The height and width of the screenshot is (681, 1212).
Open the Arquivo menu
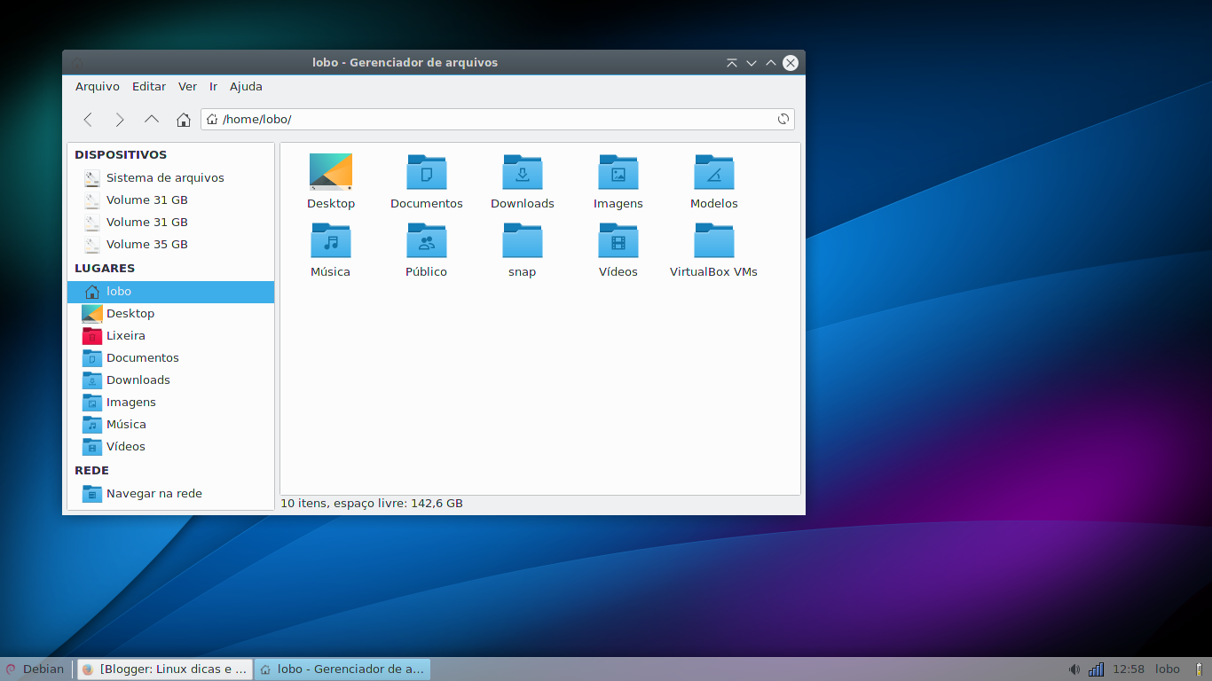(x=97, y=86)
